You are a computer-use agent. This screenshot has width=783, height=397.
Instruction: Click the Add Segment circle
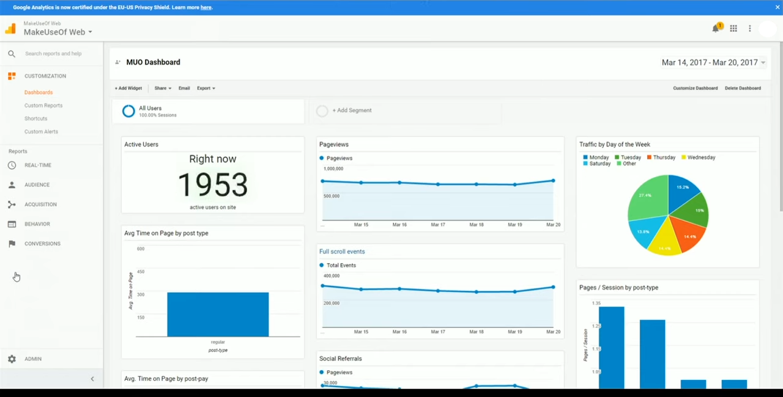coord(322,111)
